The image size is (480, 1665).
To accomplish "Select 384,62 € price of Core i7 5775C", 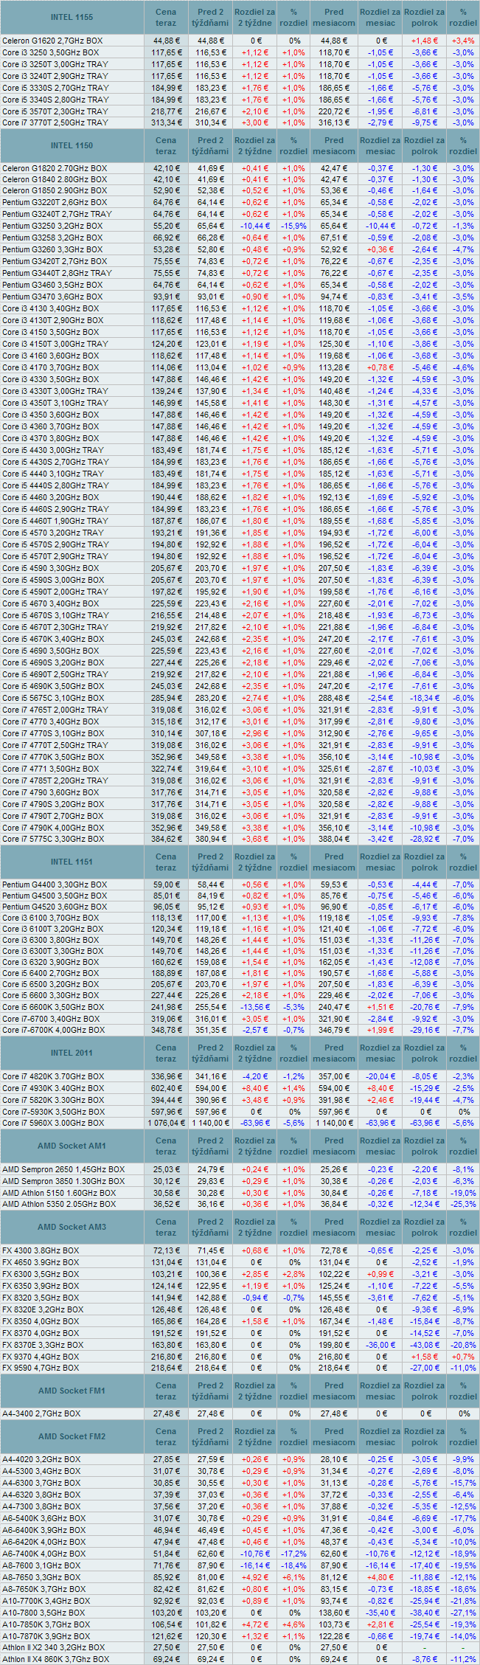I will (166, 839).
